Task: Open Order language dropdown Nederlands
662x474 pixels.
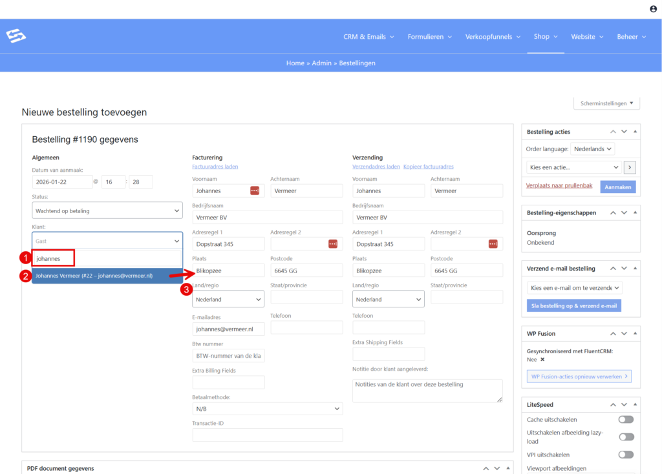Action: (593, 149)
